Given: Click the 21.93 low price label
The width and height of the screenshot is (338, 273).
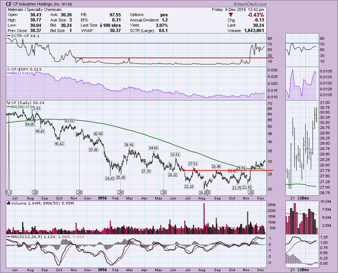Looking at the screenshot, I should [x=247, y=187].
